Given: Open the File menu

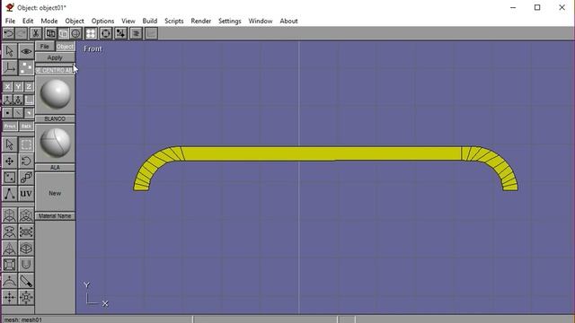Looking at the screenshot, I should pos(10,21).
